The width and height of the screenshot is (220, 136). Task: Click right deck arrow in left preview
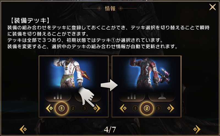97,108
